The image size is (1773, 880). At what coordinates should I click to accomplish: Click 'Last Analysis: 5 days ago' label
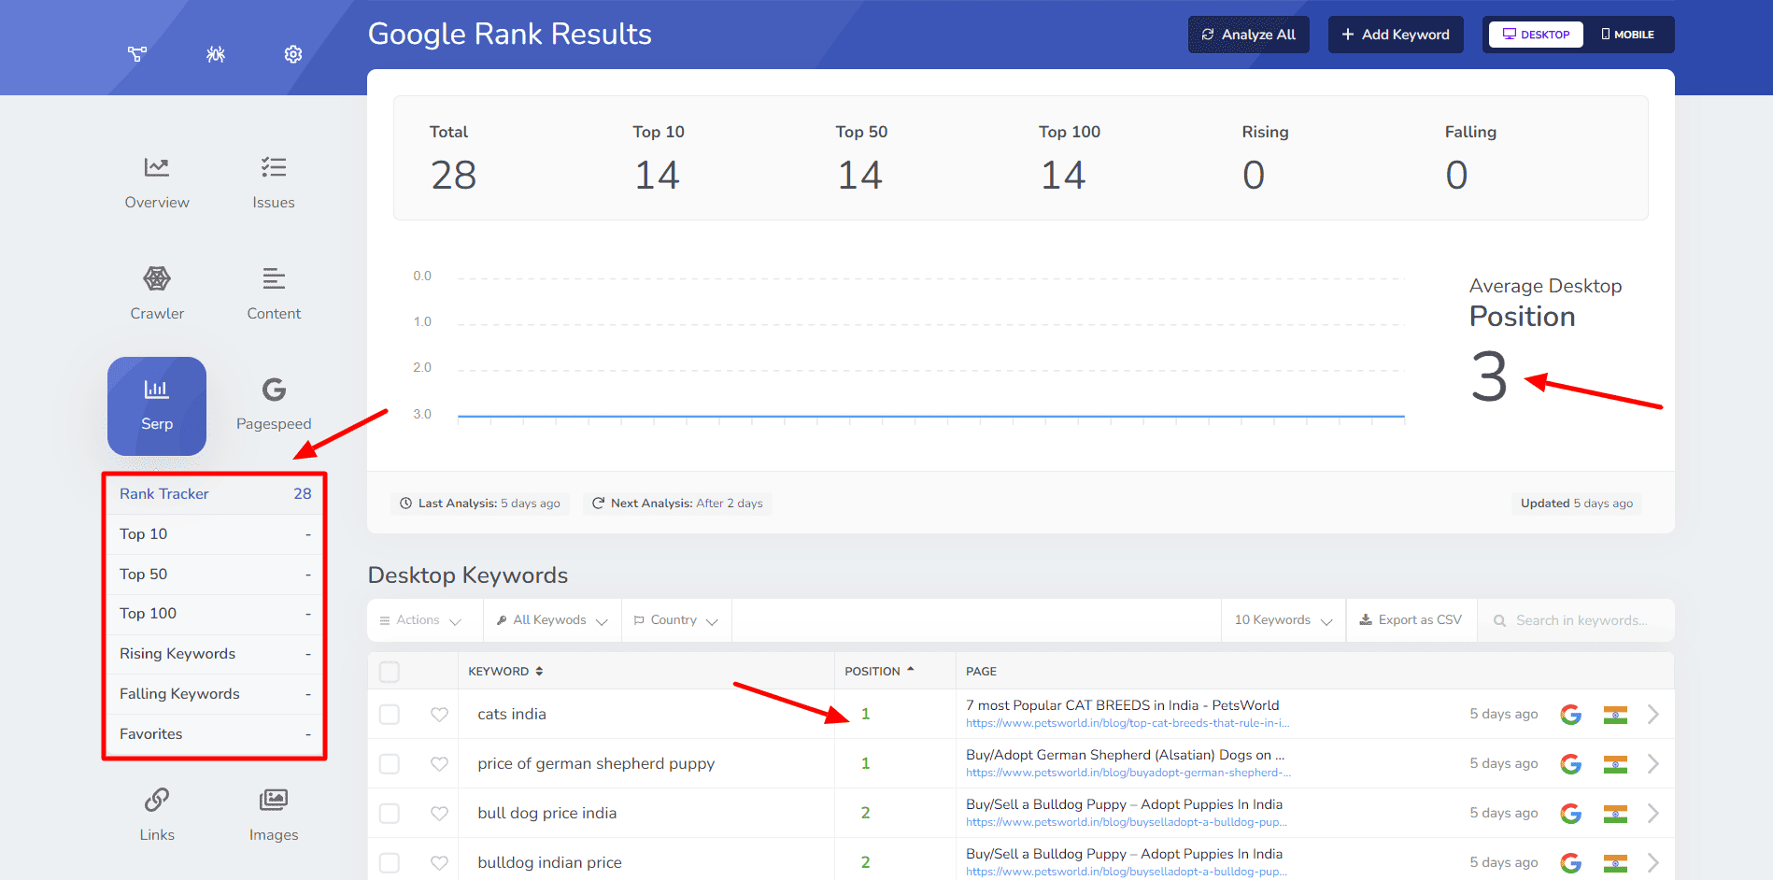tap(480, 504)
